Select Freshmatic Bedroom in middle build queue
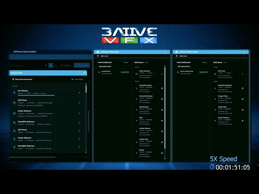 coord(149,99)
